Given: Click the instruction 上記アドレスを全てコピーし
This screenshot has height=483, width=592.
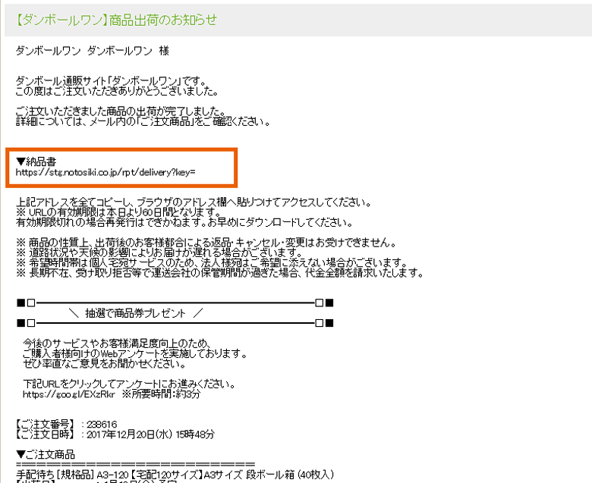Looking at the screenshot, I should (x=194, y=202).
